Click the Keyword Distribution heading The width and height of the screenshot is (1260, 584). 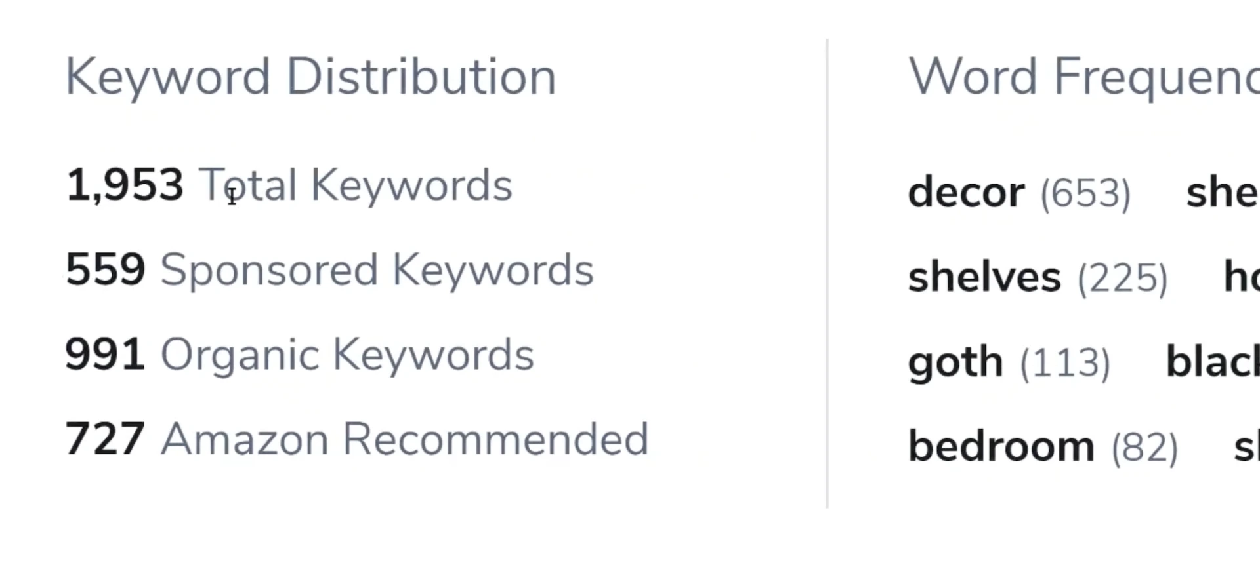pyautogui.click(x=310, y=77)
